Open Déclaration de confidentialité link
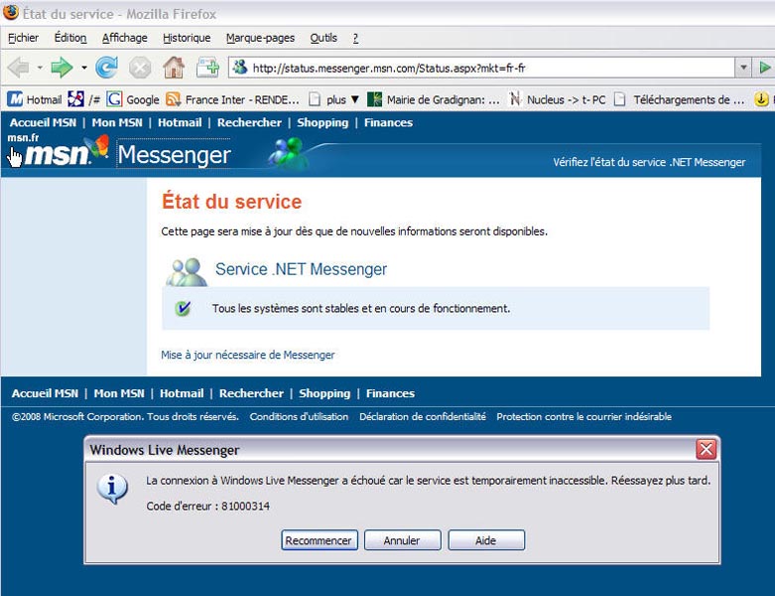The image size is (775, 596). tap(423, 416)
